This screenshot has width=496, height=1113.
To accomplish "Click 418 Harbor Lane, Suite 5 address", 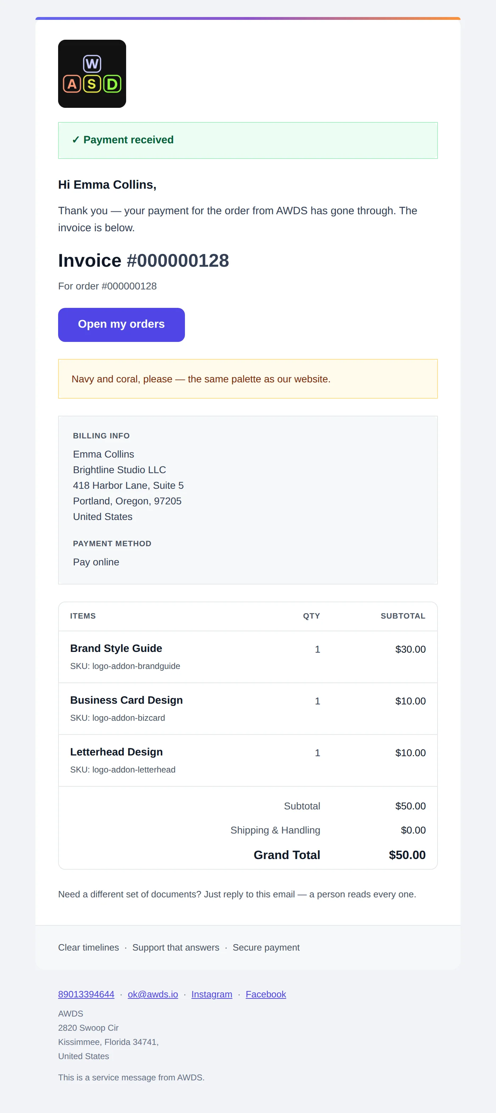I will click(x=128, y=485).
